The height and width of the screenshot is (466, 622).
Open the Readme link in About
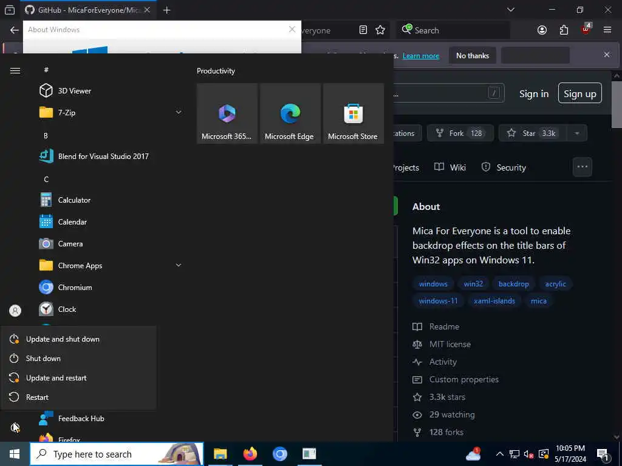(x=436, y=326)
